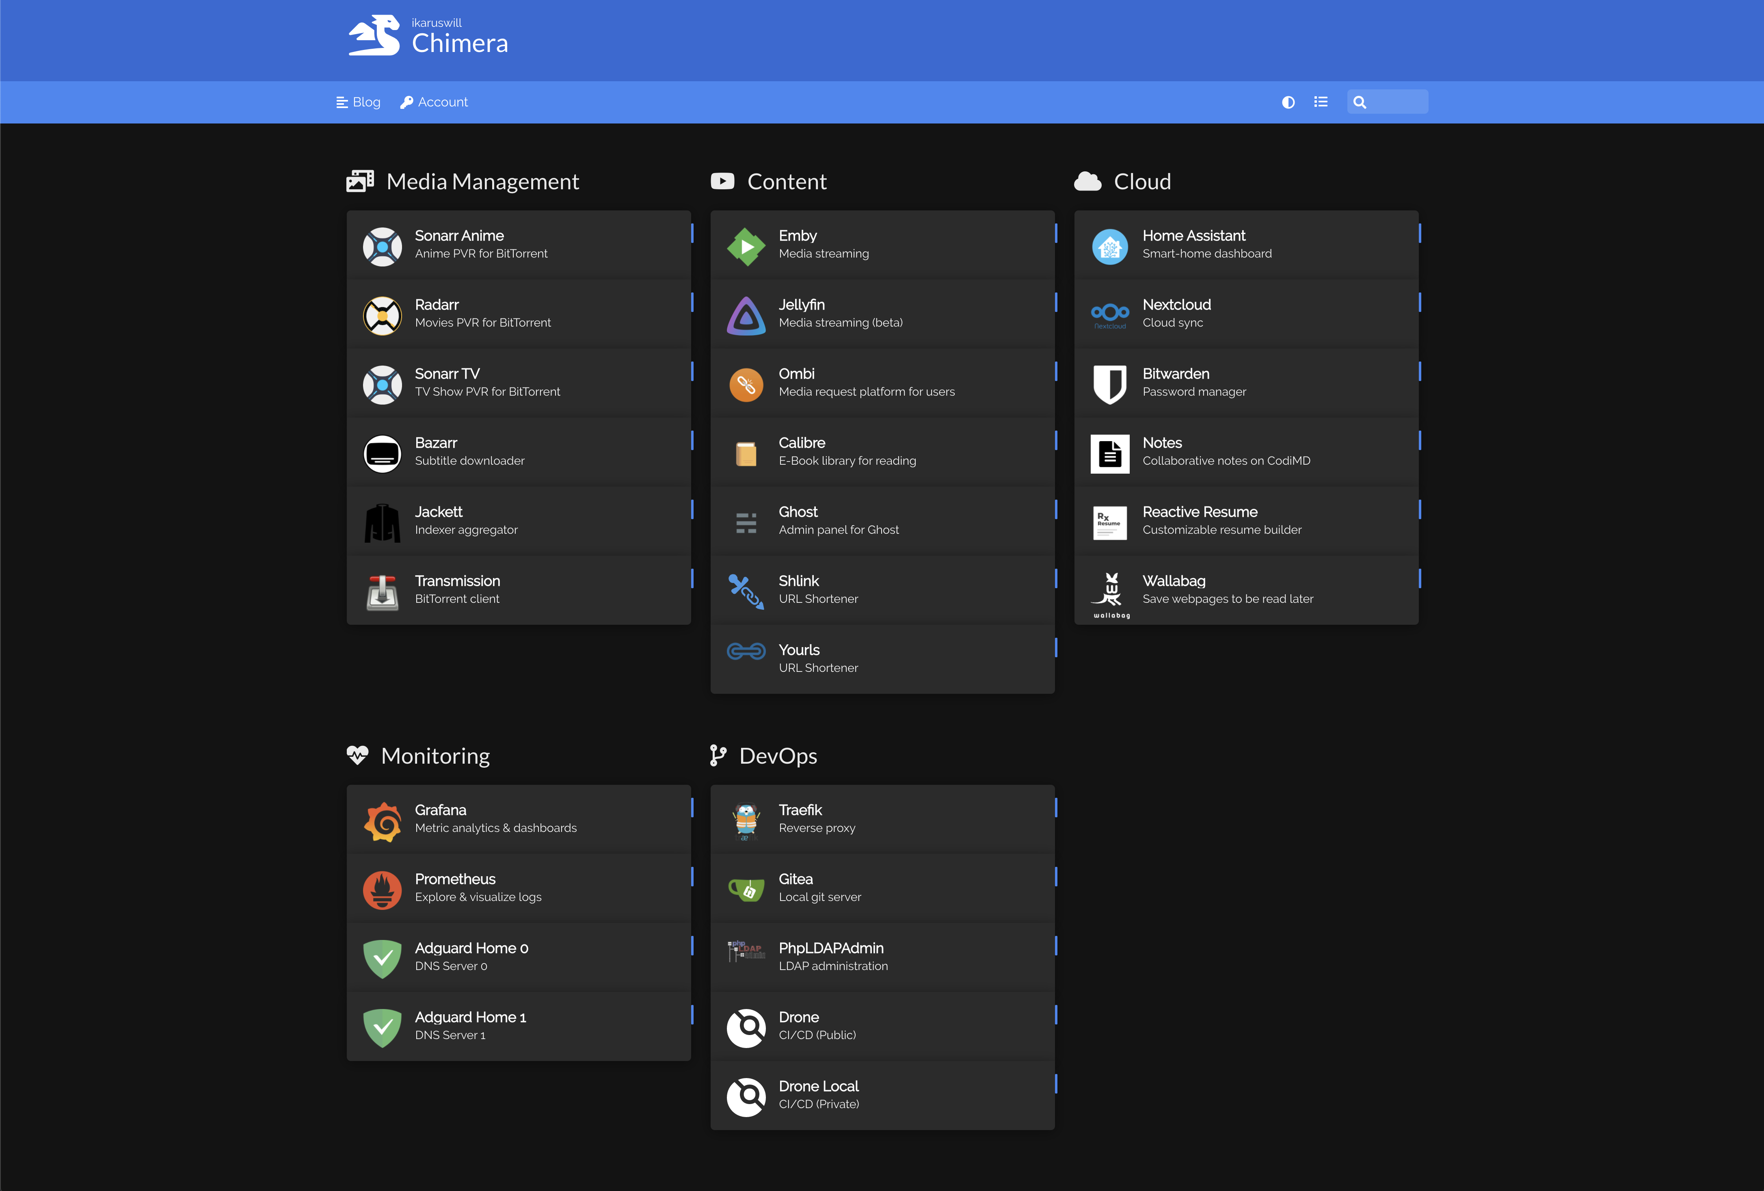Viewport: 1764px width, 1191px height.
Task: Click the search input field
Action: [x=1388, y=102]
